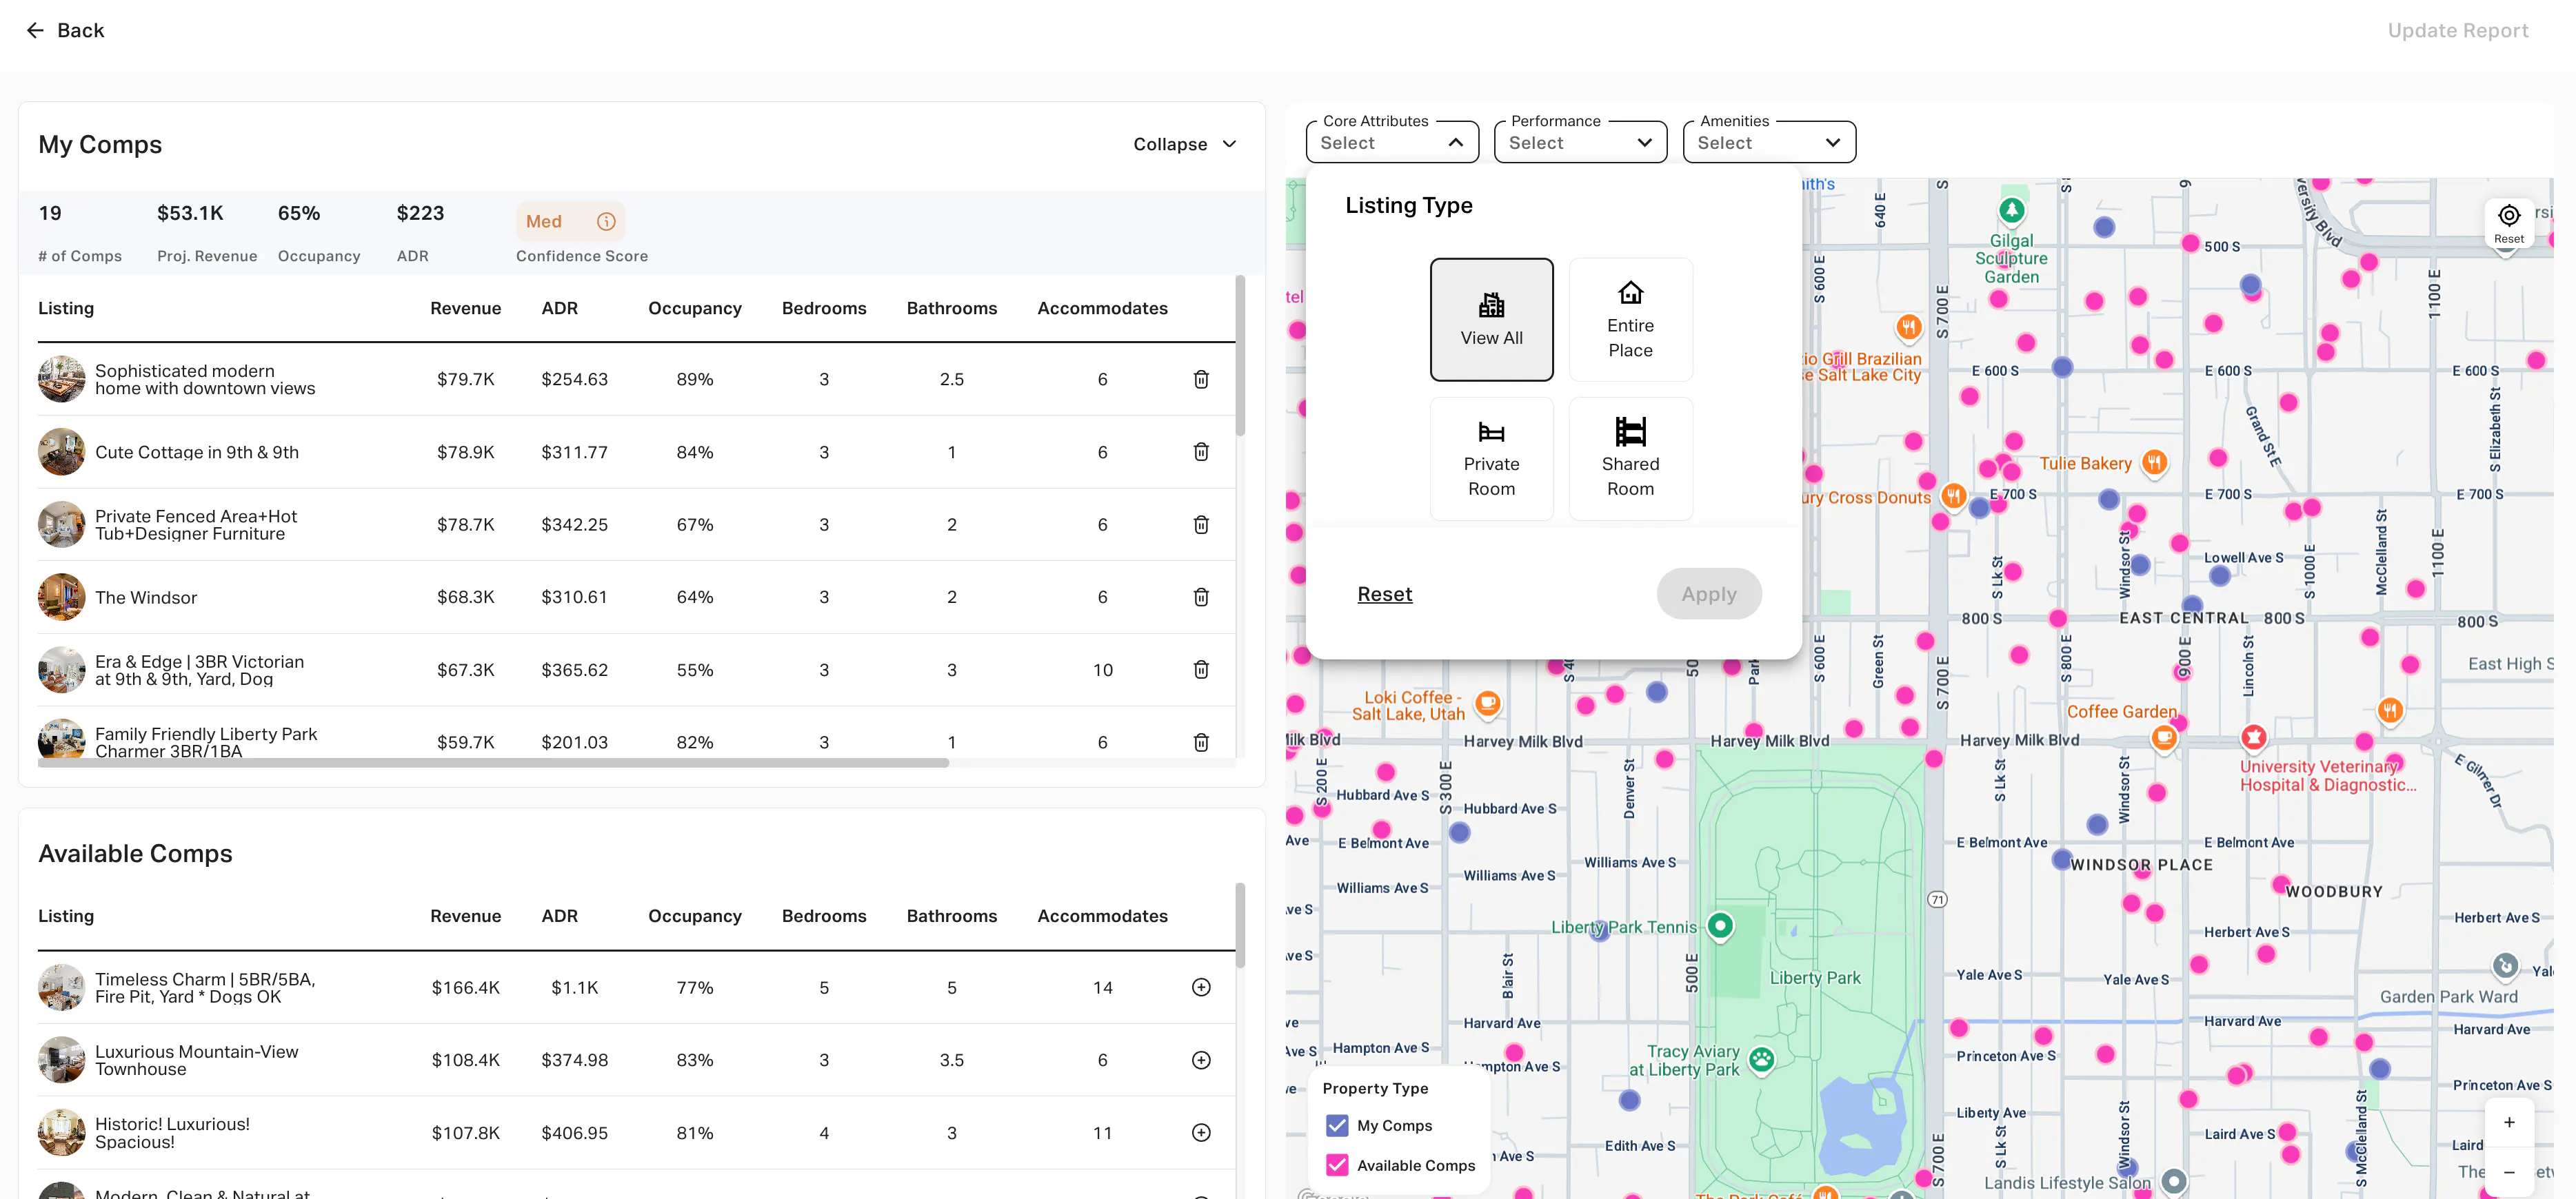Apply the Listing Type filter
Viewport: 2576px width, 1199px height.
tap(1708, 595)
